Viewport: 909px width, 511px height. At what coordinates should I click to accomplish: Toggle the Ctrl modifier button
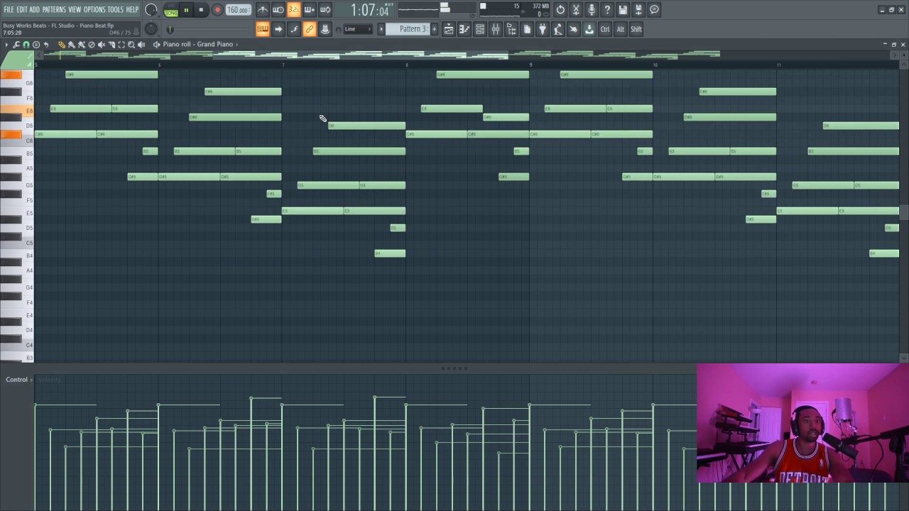pos(605,29)
